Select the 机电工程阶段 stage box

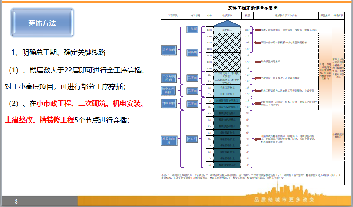(168, 90)
